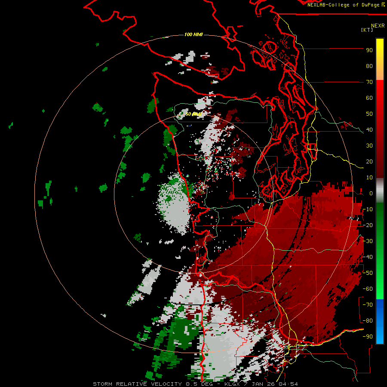
Task: Click the 7 JAN 26 date stamp
Action: click(260, 384)
